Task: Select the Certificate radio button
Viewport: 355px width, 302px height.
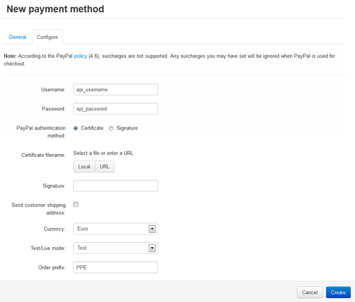Action: point(75,128)
